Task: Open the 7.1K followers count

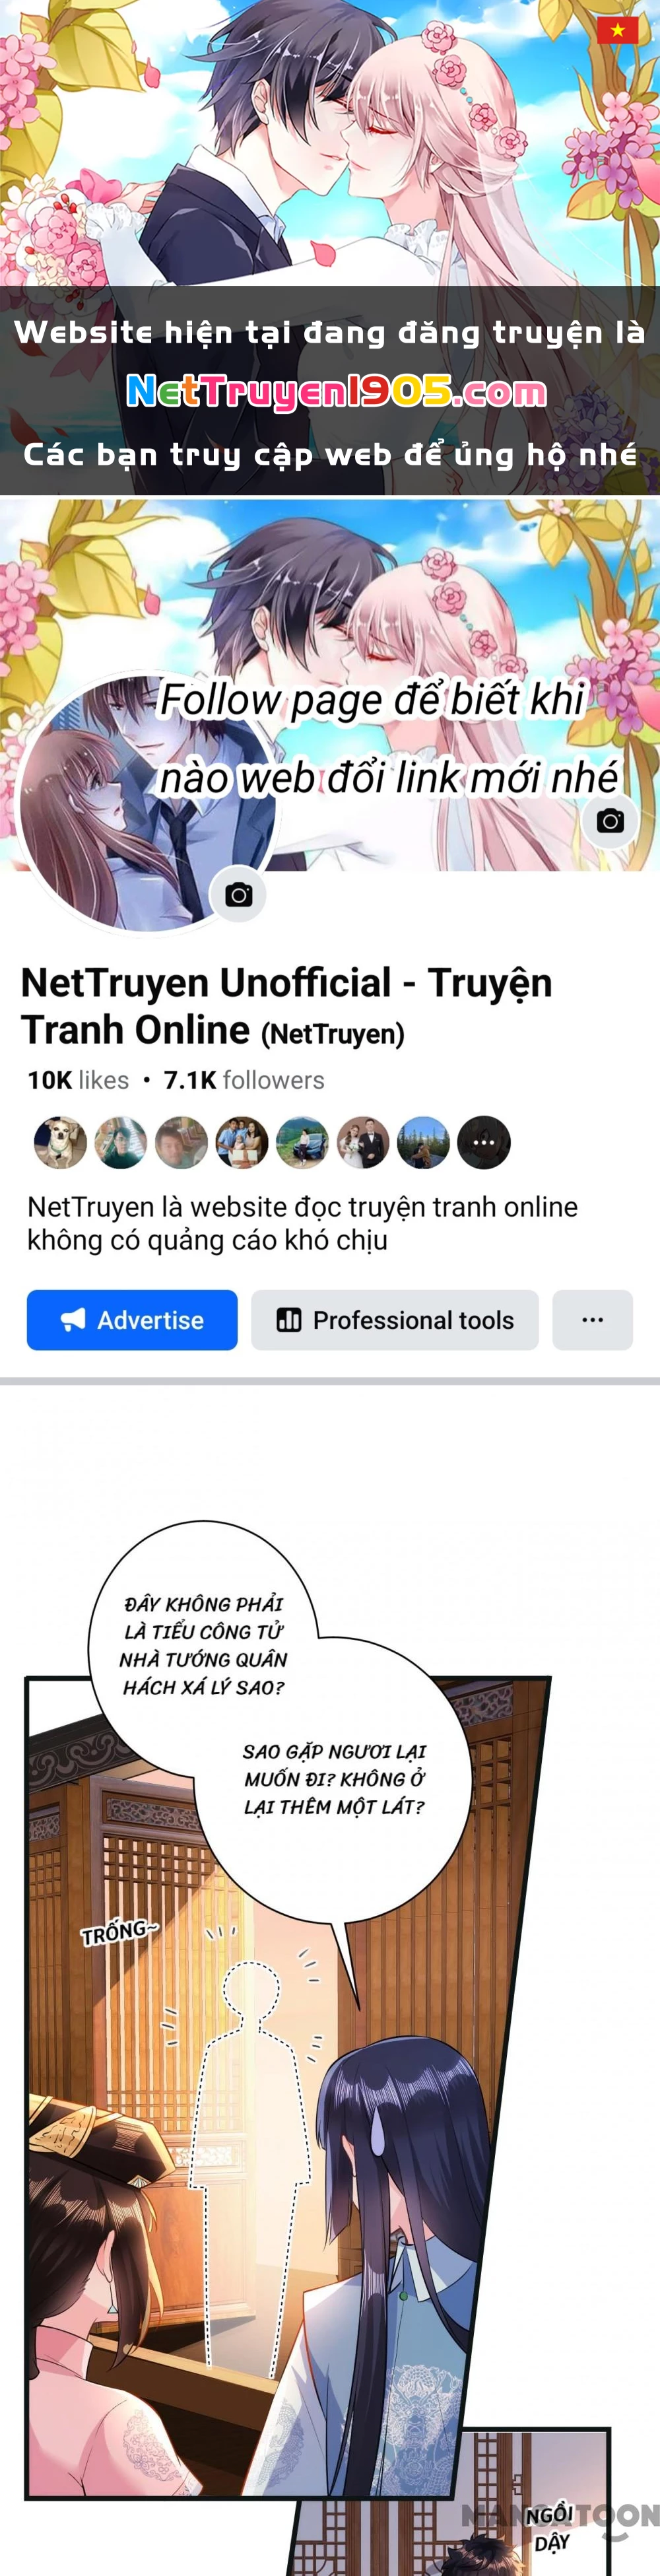Action: pyautogui.click(x=244, y=1080)
